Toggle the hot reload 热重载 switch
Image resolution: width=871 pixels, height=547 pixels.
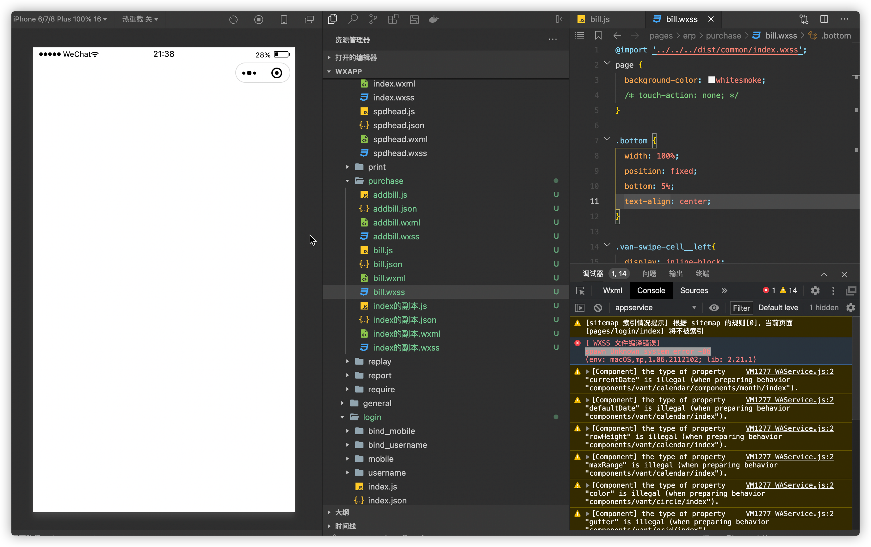(140, 19)
